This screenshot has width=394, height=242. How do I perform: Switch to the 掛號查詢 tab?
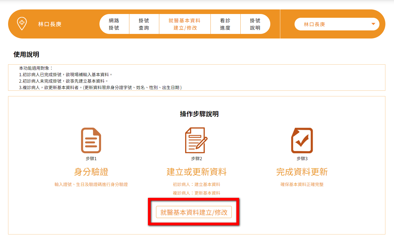coord(144,24)
